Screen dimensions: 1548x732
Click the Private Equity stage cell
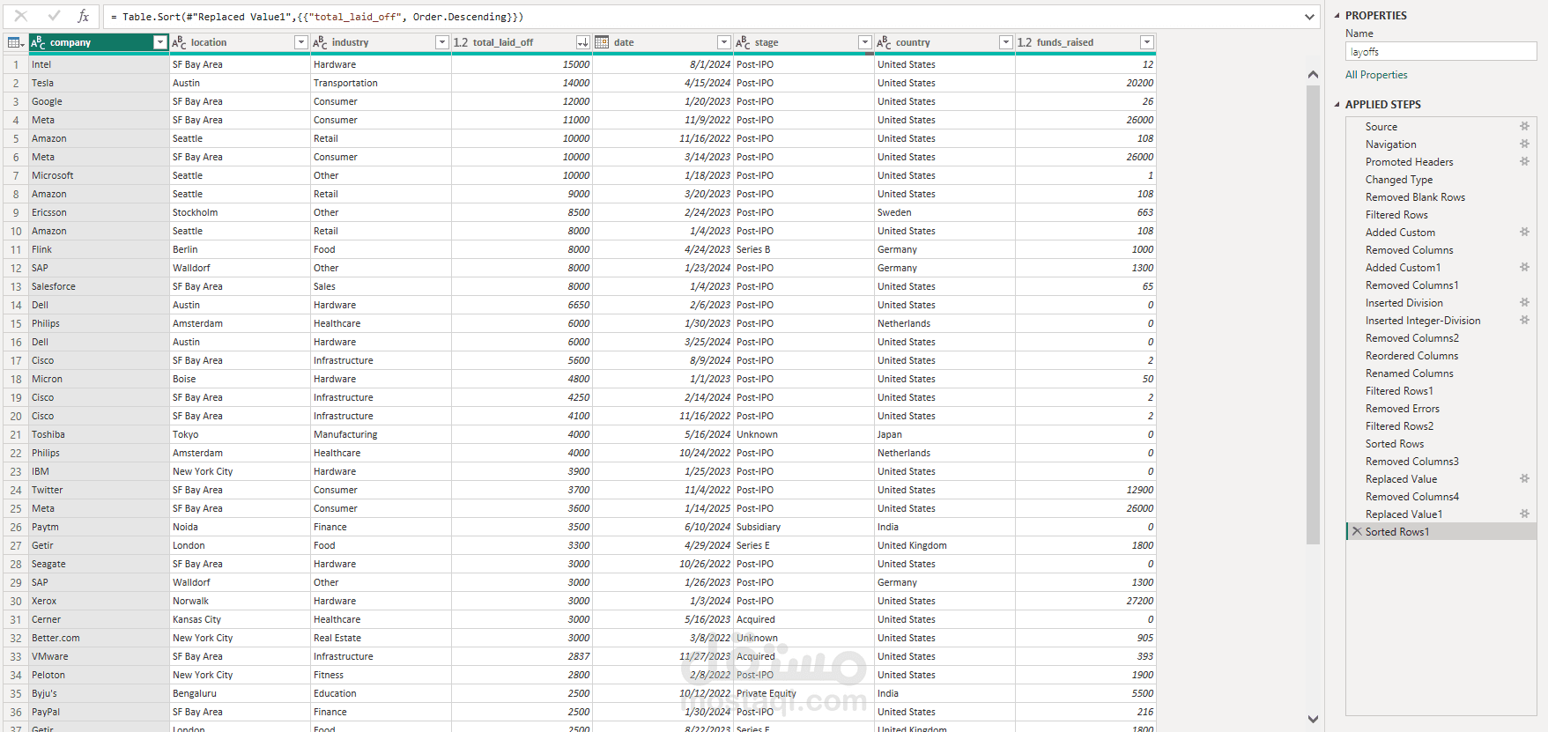pyautogui.click(x=804, y=693)
